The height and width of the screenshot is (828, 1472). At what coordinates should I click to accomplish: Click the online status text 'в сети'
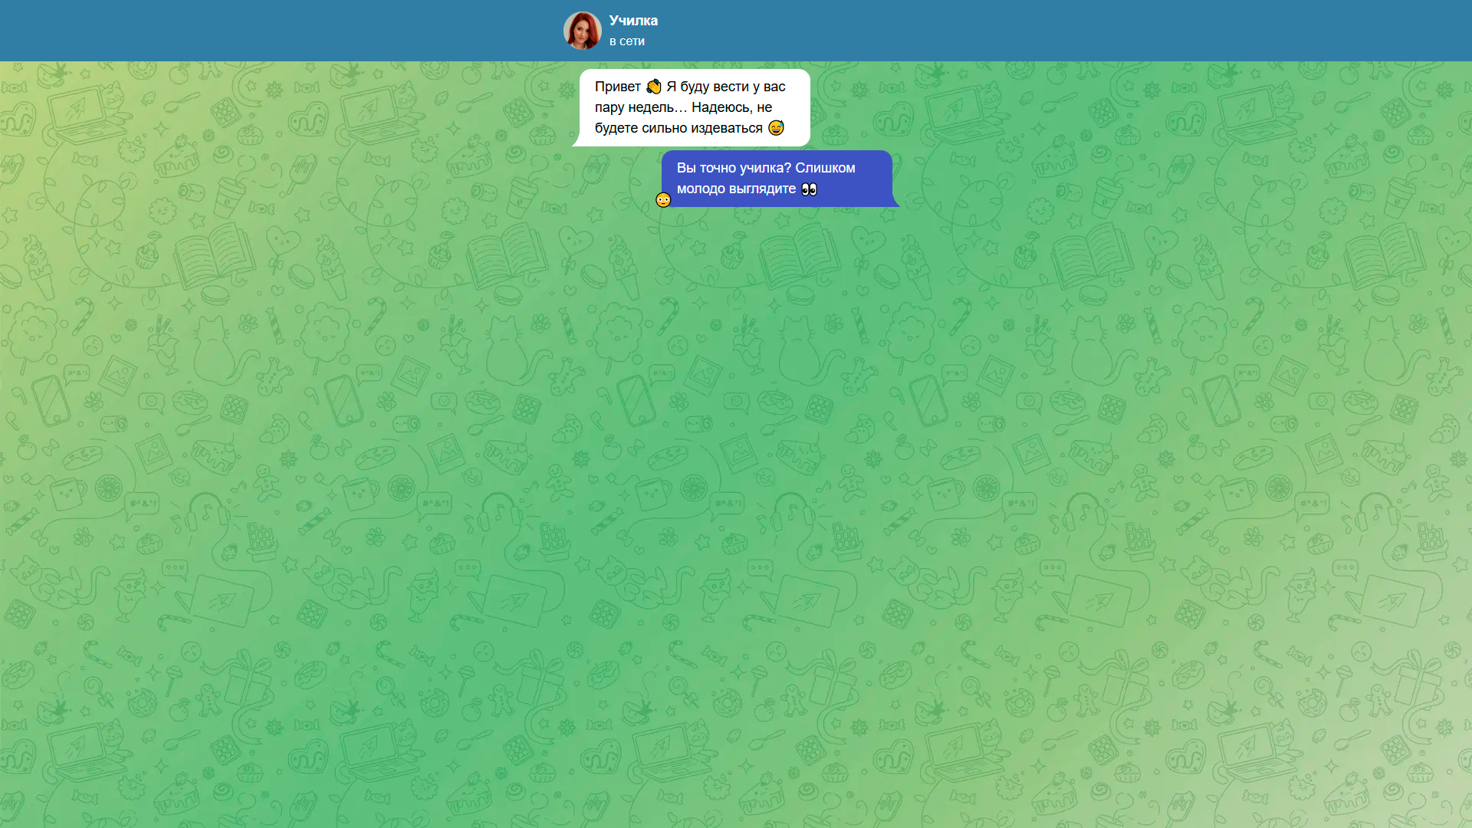[626, 41]
